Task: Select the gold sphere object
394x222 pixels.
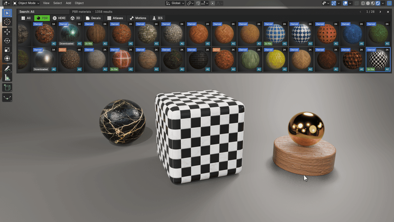Action: (306, 129)
